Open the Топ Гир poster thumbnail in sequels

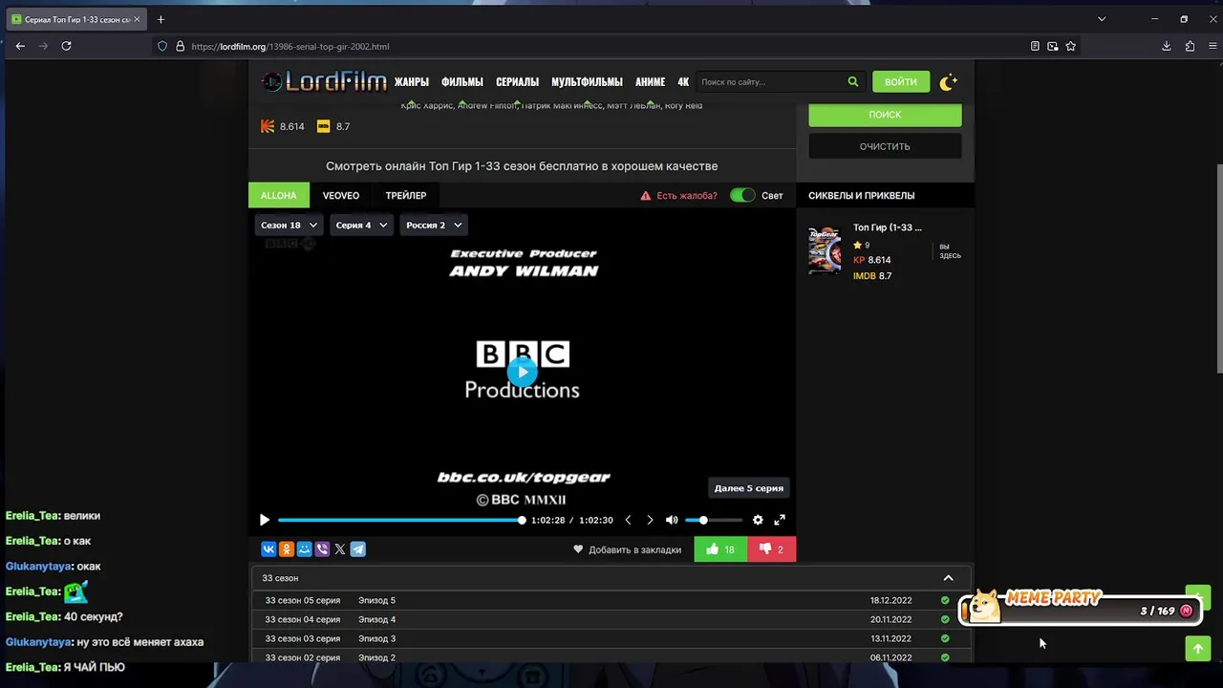(825, 250)
